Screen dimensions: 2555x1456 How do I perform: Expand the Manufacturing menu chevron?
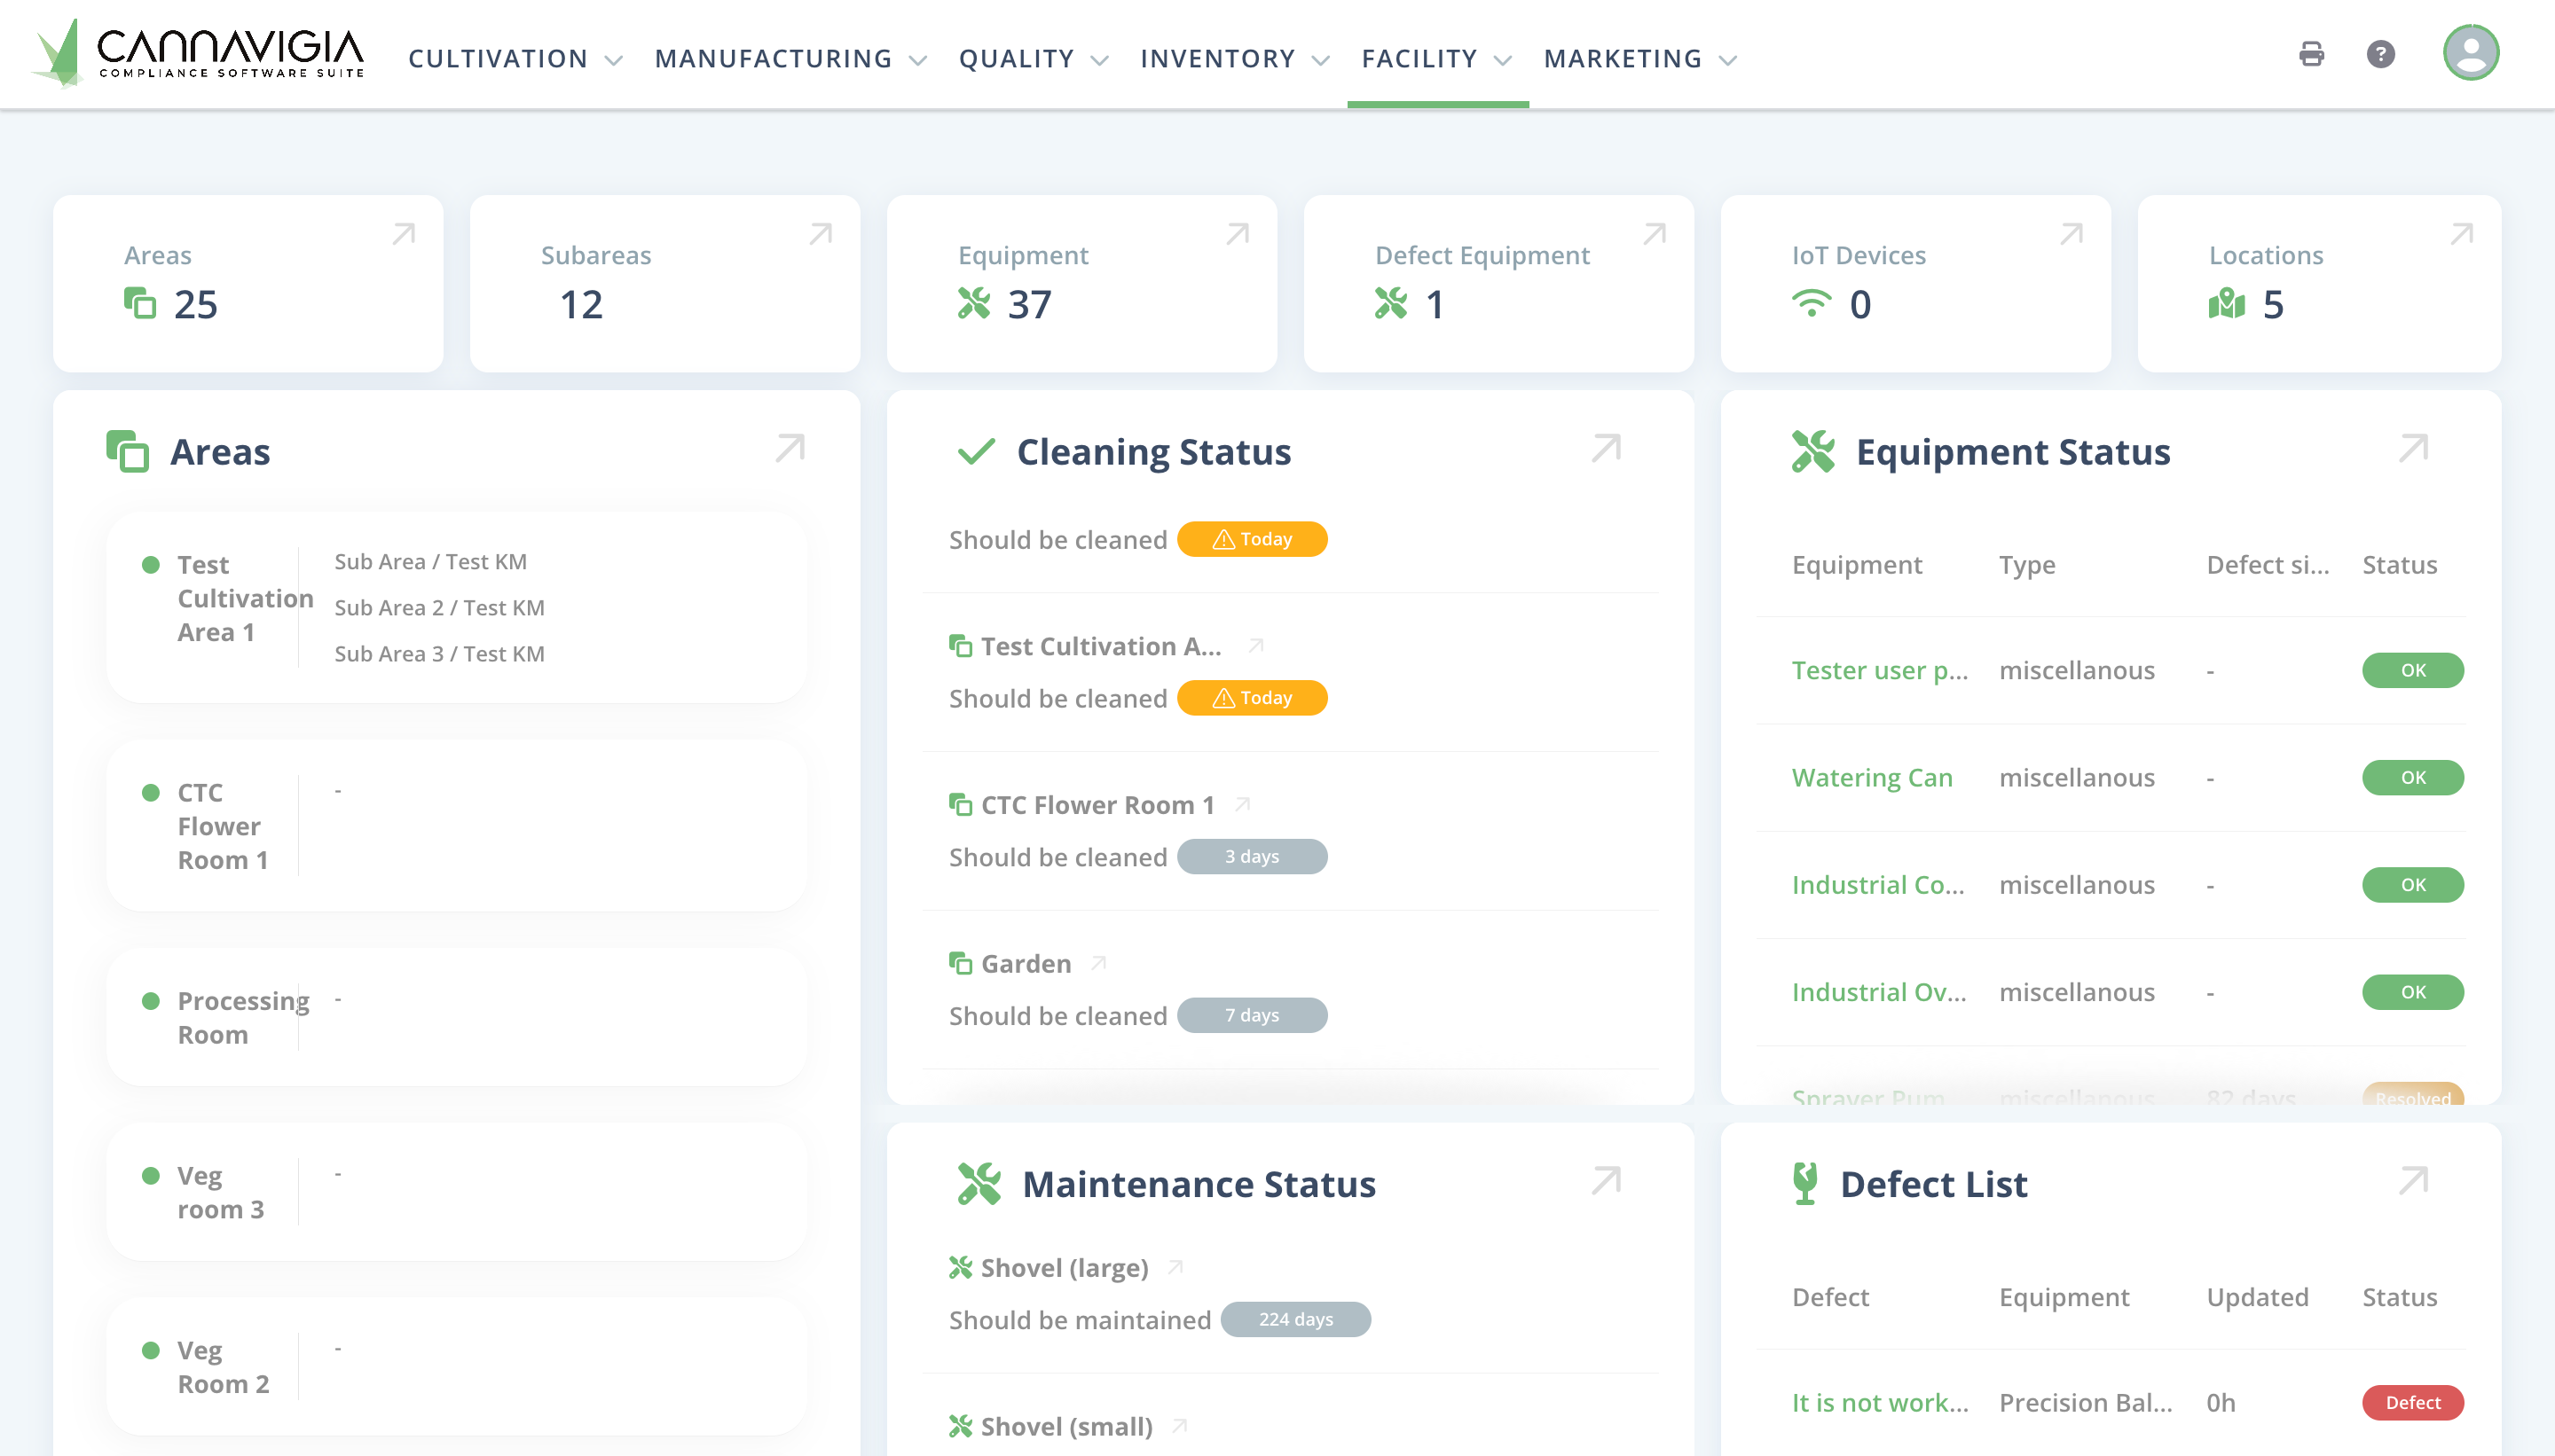[917, 60]
